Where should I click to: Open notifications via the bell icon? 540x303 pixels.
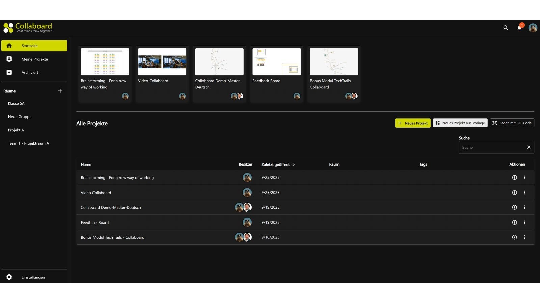click(520, 28)
